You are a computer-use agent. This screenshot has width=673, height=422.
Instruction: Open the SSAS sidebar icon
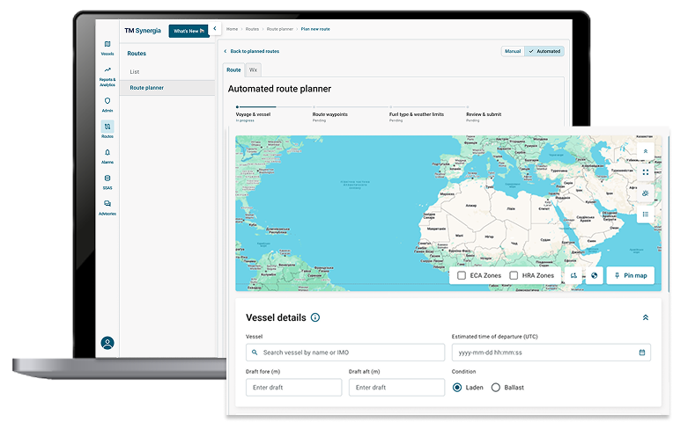[x=107, y=178]
